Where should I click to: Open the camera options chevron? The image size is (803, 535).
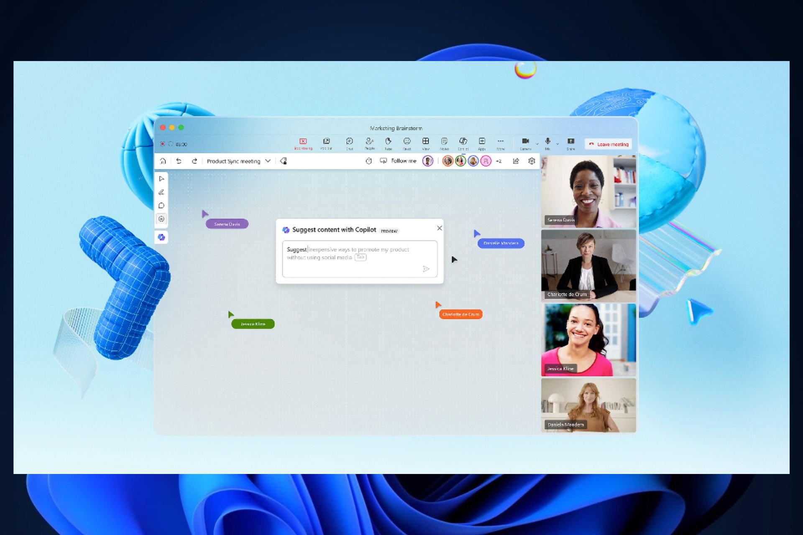click(x=537, y=144)
